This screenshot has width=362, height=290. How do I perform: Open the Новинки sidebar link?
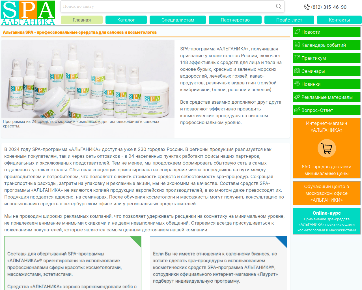[x=327, y=84]
